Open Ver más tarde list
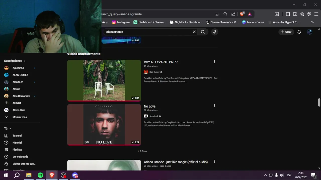This screenshot has width=321, height=180. pos(20,156)
